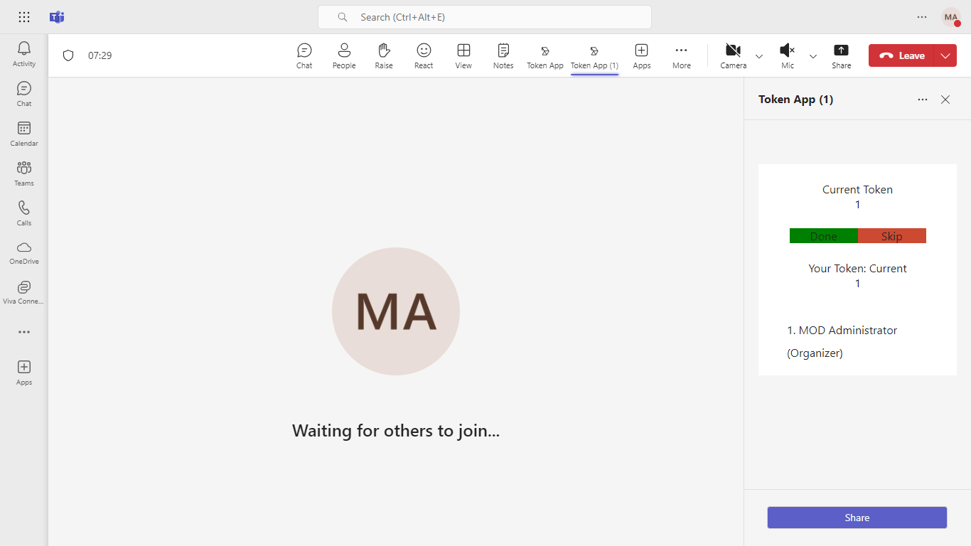Expand the Mic options chevron
Viewport: 971px width, 546px height.
[813, 56]
